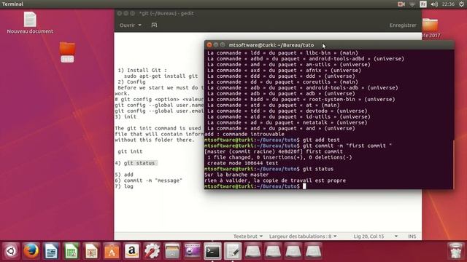Switch to gedit via its dock icon

pyautogui.click(x=233, y=251)
